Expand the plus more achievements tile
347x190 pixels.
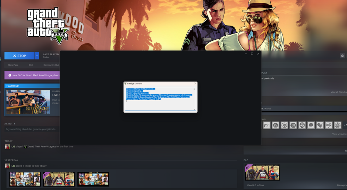point(345,125)
